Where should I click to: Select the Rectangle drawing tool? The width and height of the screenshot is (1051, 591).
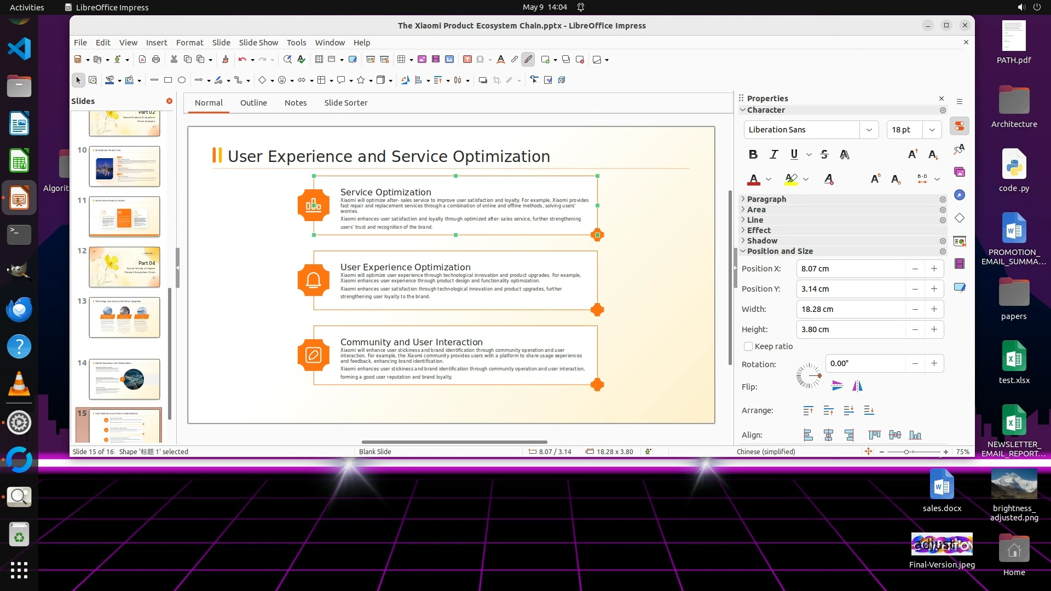pos(168,80)
